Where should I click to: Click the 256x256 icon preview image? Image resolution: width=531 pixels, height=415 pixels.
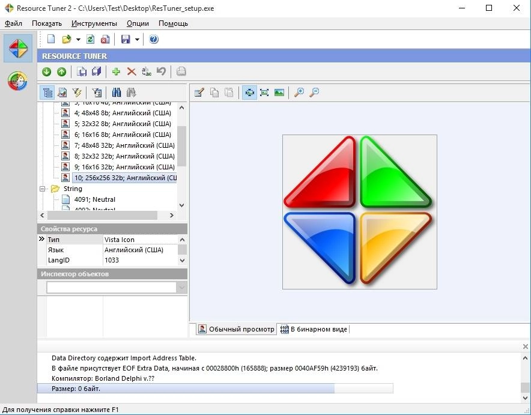(x=360, y=212)
